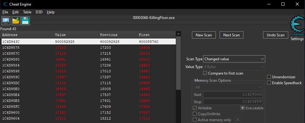This screenshot has height=123, width=305.
Task: Sort by the First column header
Action: (x=156, y=35)
